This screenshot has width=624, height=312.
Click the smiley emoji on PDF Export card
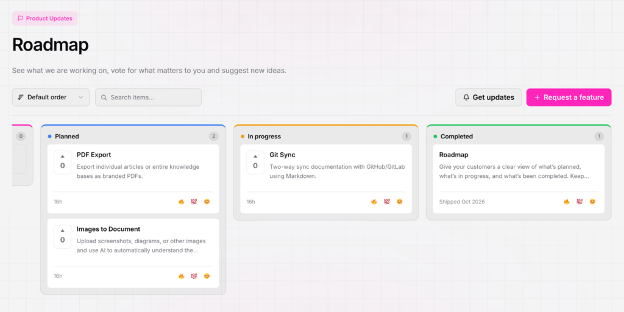(207, 202)
